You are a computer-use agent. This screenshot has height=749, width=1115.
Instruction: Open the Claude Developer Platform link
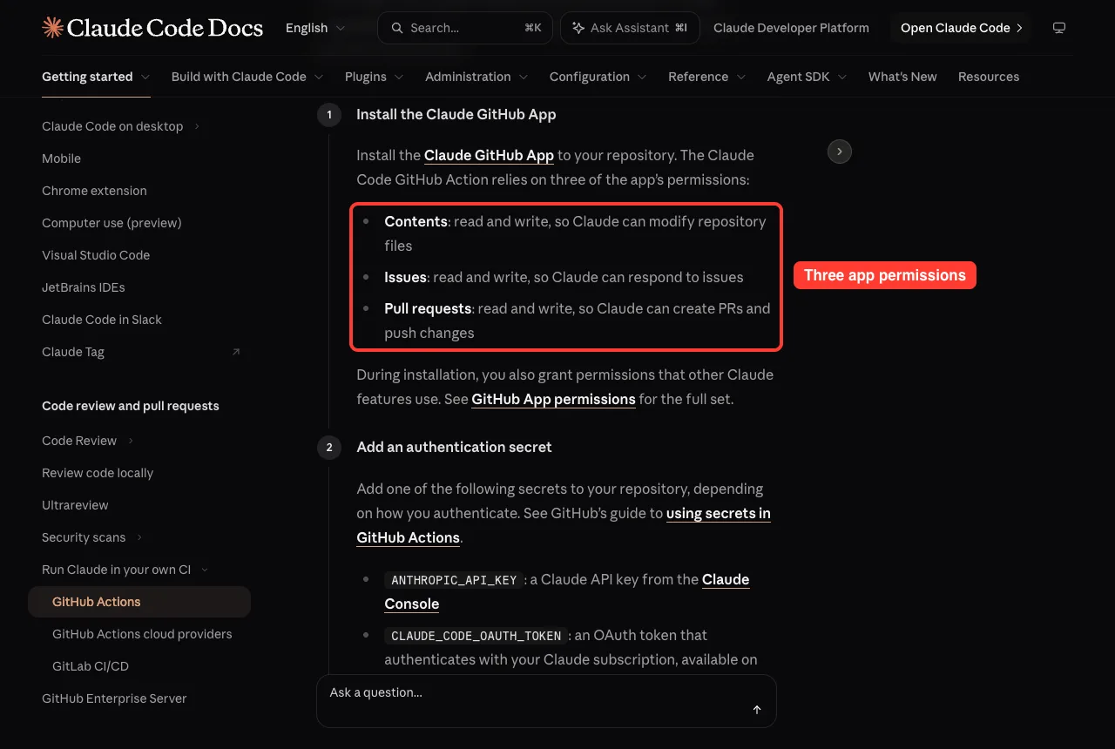click(791, 28)
